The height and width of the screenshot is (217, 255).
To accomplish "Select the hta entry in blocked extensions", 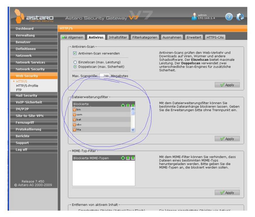I will (102, 129).
